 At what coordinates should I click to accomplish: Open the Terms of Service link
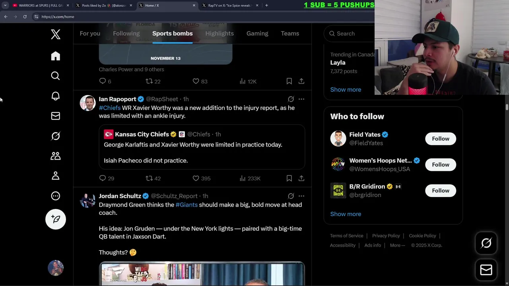(346, 236)
